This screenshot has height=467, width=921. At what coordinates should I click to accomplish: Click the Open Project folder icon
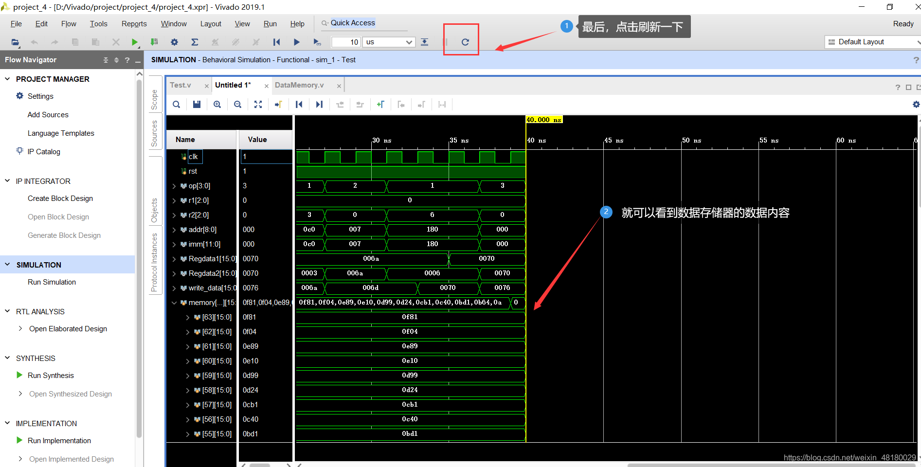point(15,42)
